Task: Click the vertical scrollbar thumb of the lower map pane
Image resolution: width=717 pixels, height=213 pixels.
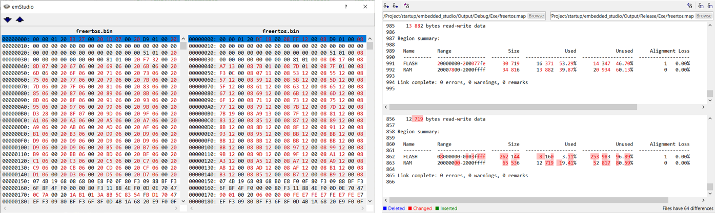Action: [710, 186]
